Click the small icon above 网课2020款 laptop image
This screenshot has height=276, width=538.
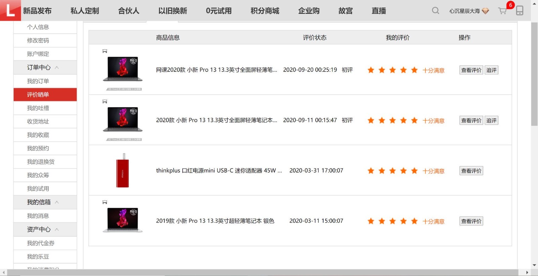(x=105, y=51)
